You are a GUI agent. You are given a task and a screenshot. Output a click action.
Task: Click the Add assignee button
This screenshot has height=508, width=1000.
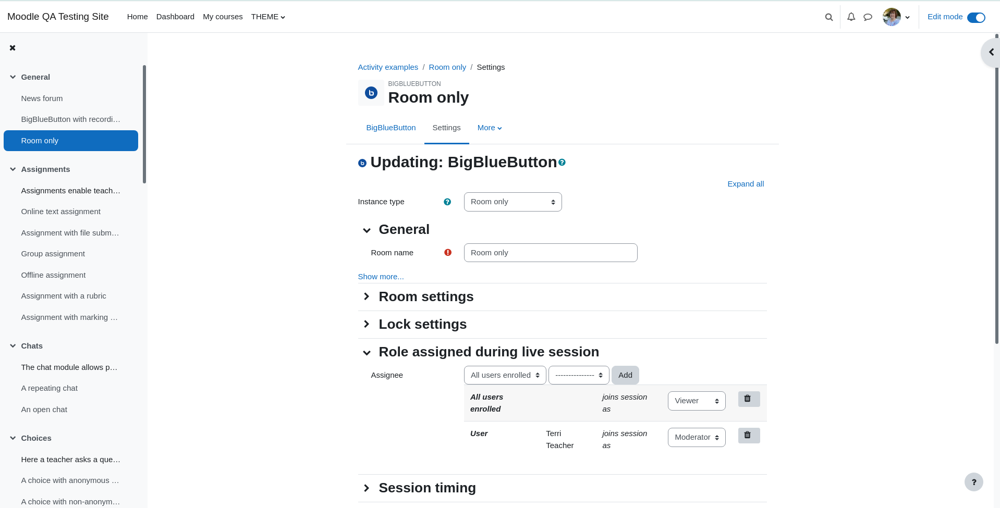(625, 375)
